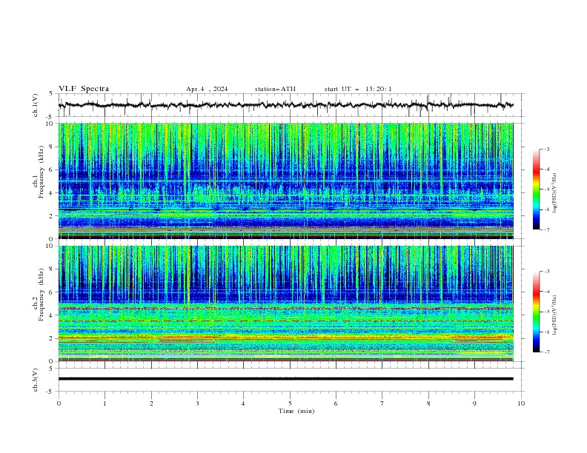Click the ch.2 spectrogram panel
587x453 pixels.
click(x=286, y=303)
